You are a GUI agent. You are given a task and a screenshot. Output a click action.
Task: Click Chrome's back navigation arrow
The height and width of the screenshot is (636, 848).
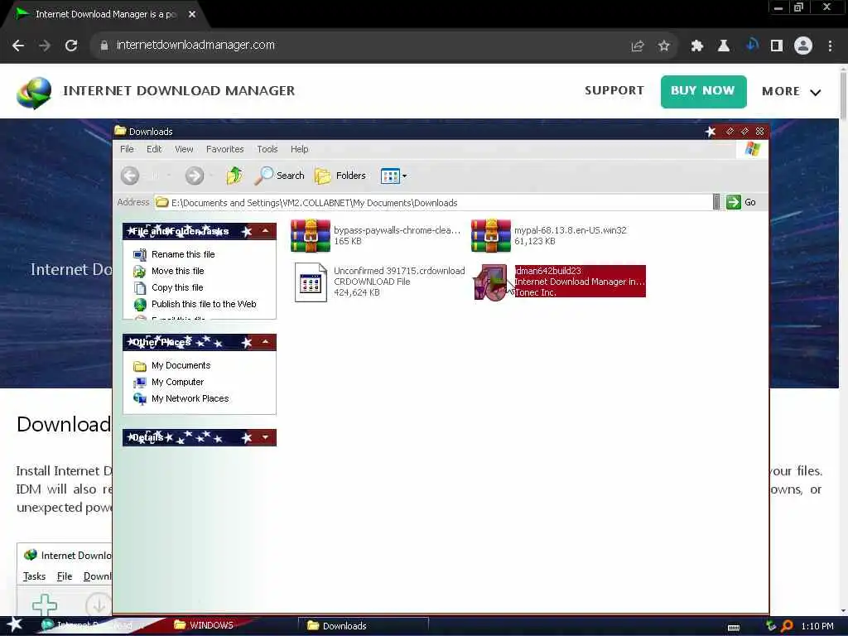tap(18, 46)
